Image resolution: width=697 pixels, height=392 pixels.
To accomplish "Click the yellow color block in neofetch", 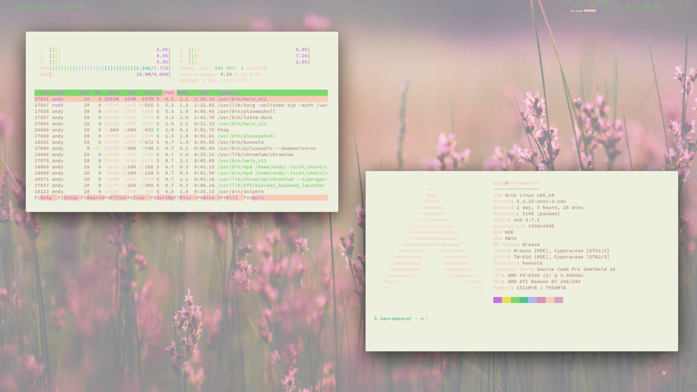I will click(506, 300).
